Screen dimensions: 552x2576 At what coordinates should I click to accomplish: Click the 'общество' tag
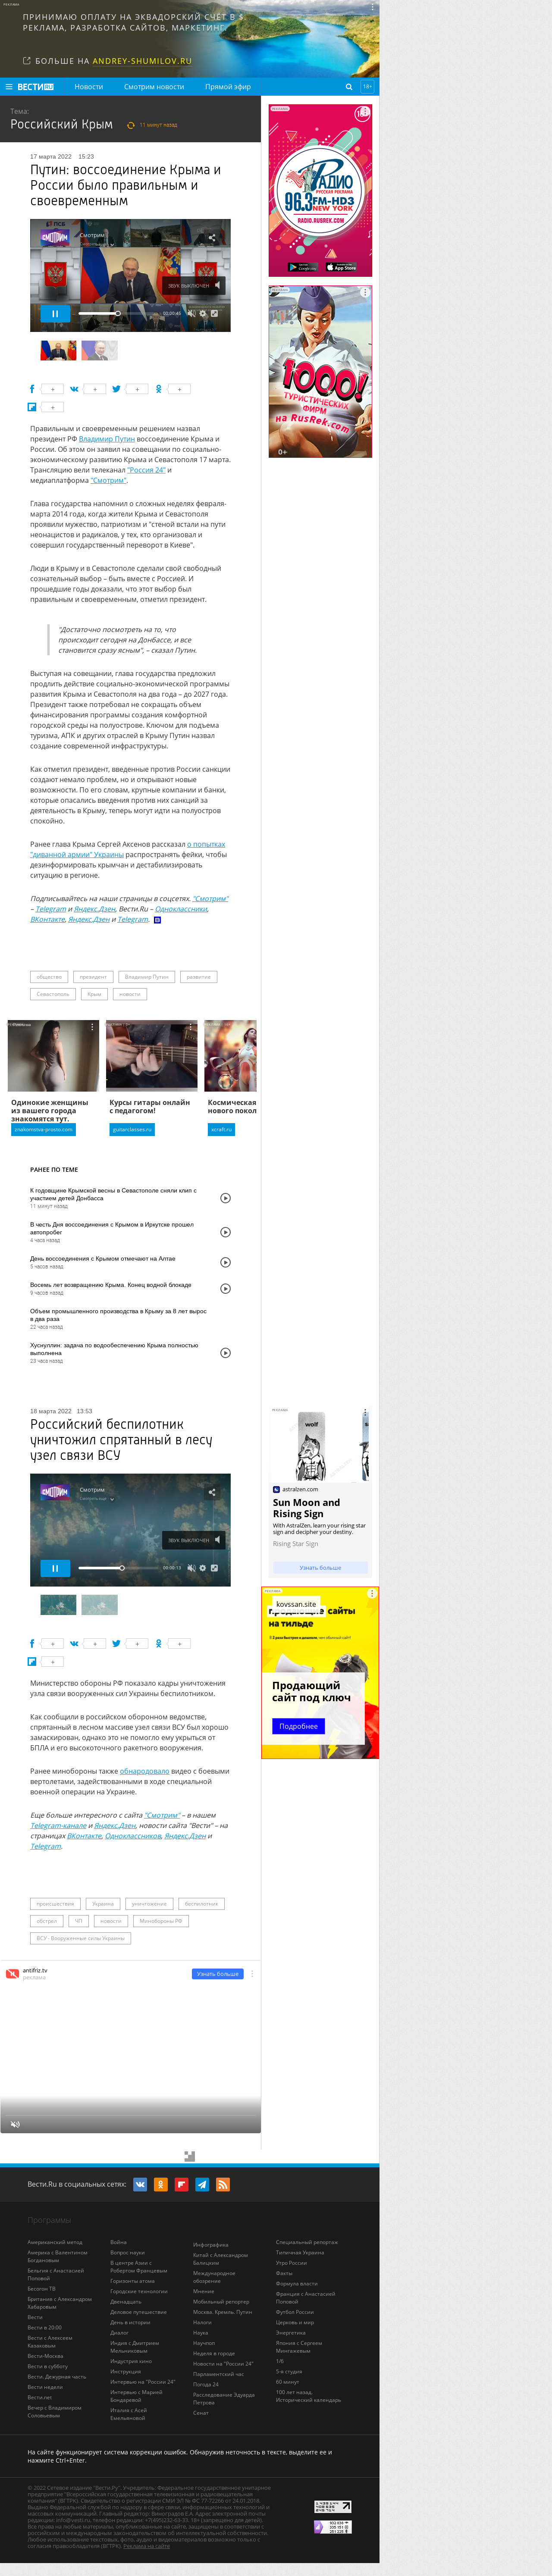49,977
